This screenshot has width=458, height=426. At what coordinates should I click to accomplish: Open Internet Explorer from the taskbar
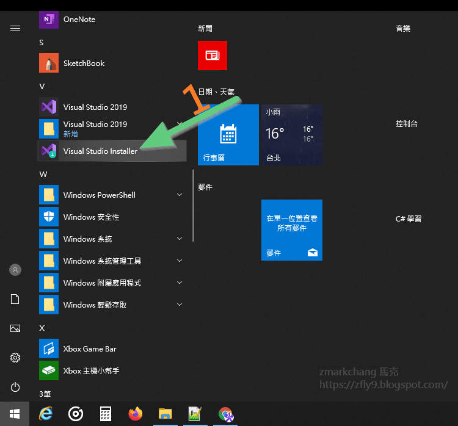pos(46,414)
